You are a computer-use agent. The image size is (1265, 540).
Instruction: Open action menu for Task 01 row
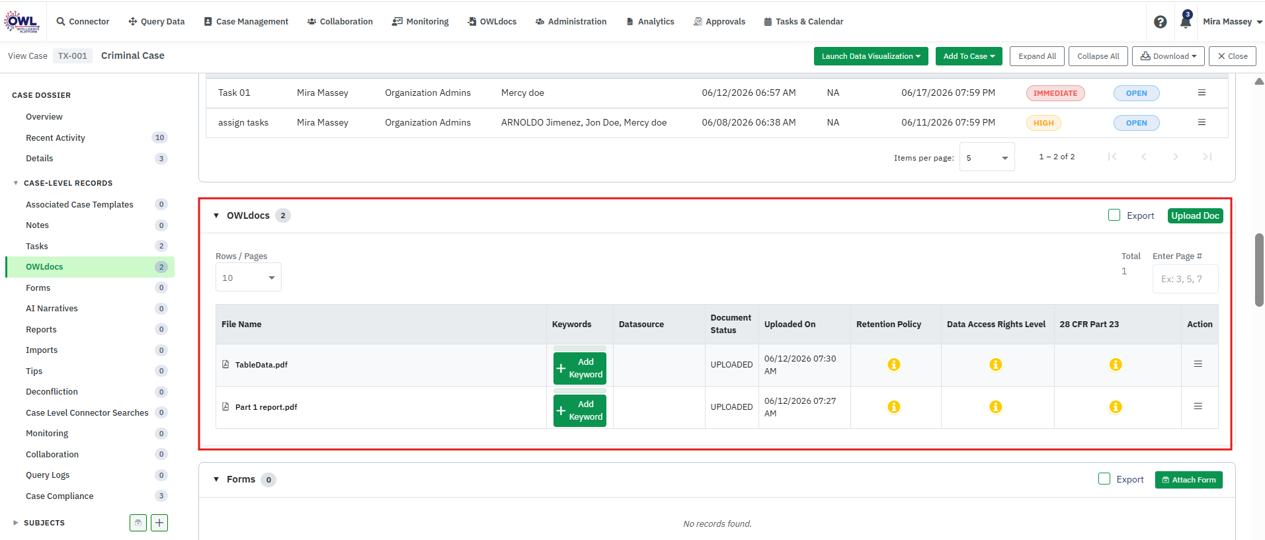click(1202, 93)
